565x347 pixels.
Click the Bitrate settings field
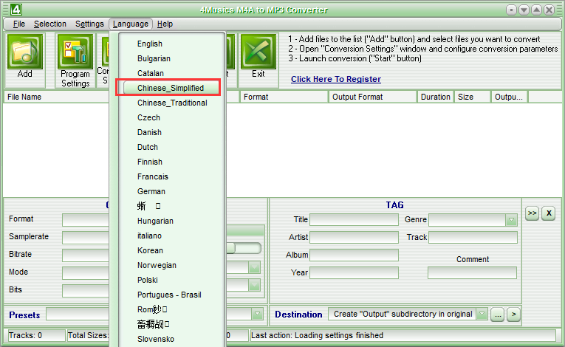86,255
